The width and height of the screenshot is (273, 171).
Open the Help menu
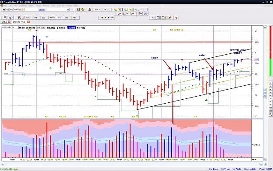[76, 6]
